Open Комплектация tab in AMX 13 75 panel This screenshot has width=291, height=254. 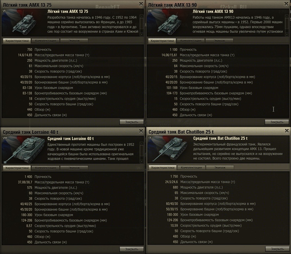coord(46,41)
